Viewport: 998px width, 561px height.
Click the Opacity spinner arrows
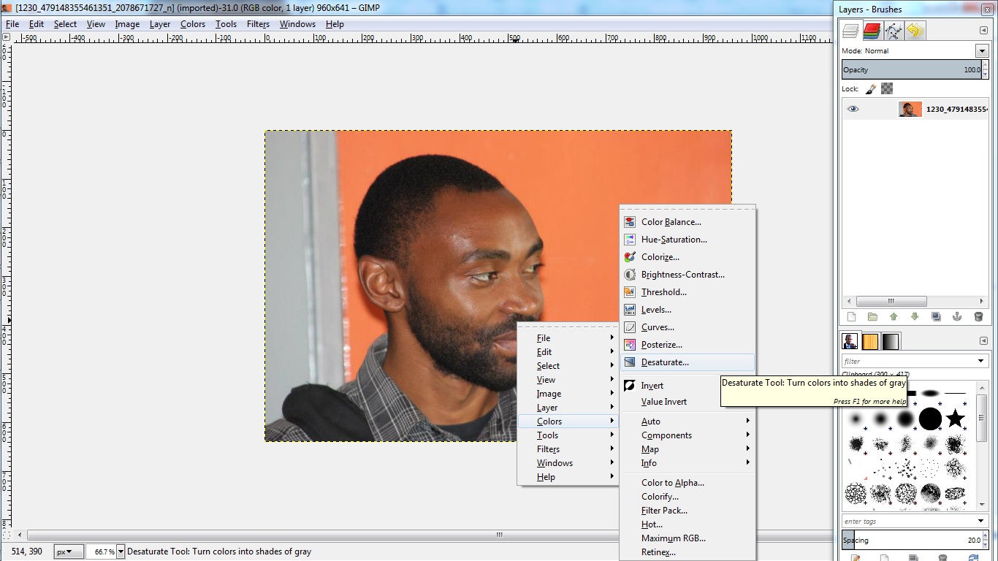pos(986,70)
